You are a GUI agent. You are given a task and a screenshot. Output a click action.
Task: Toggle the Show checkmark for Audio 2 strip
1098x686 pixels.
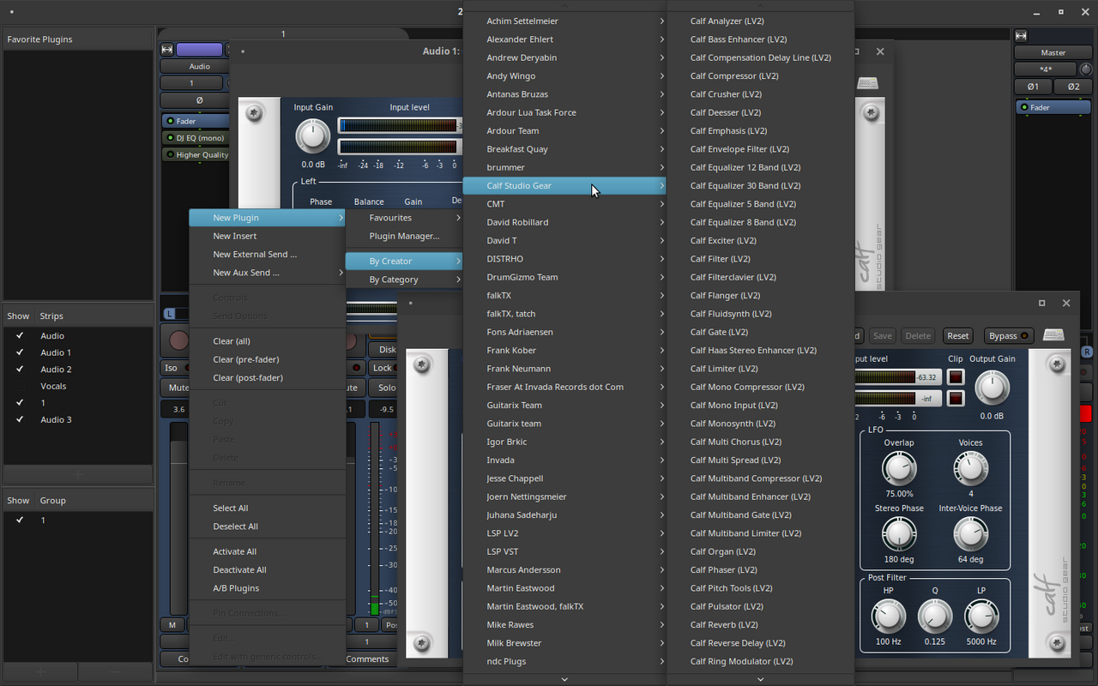coord(20,369)
